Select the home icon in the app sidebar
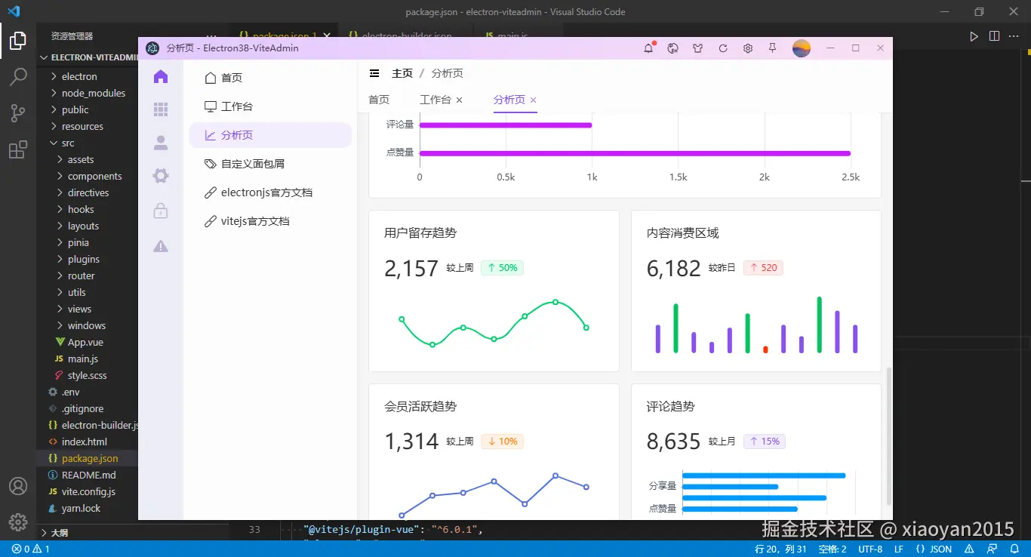 tap(161, 76)
